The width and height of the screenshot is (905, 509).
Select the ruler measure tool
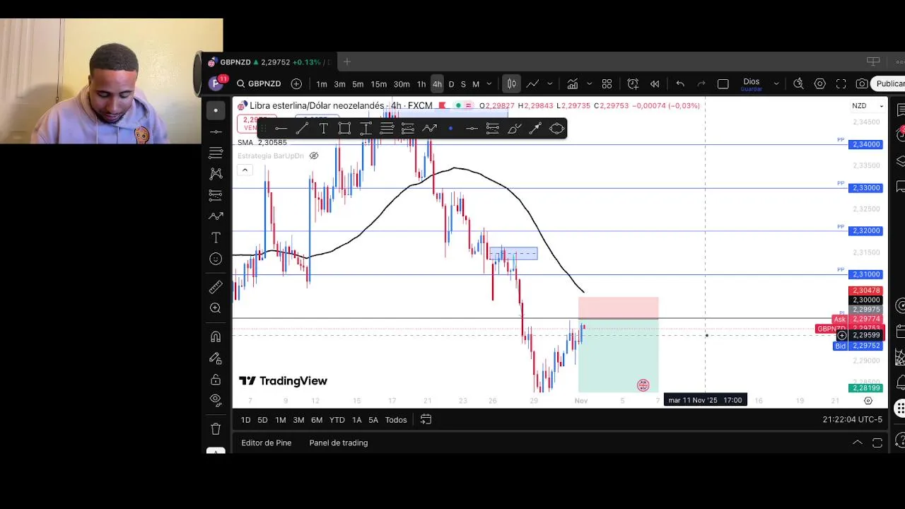tap(216, 287)
